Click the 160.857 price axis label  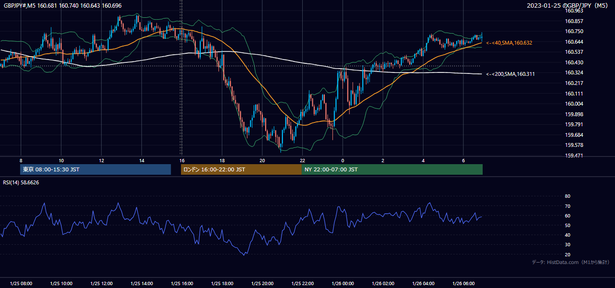(x=574, y=21)
